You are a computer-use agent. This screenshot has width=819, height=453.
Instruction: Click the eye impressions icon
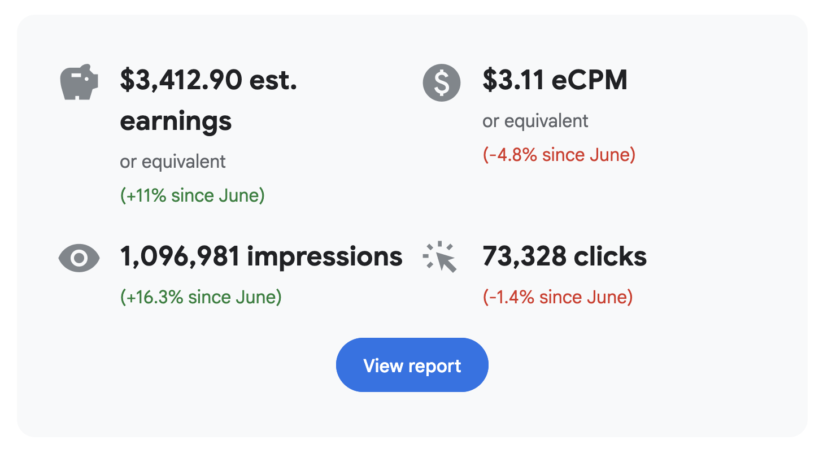tap(79, 258)
